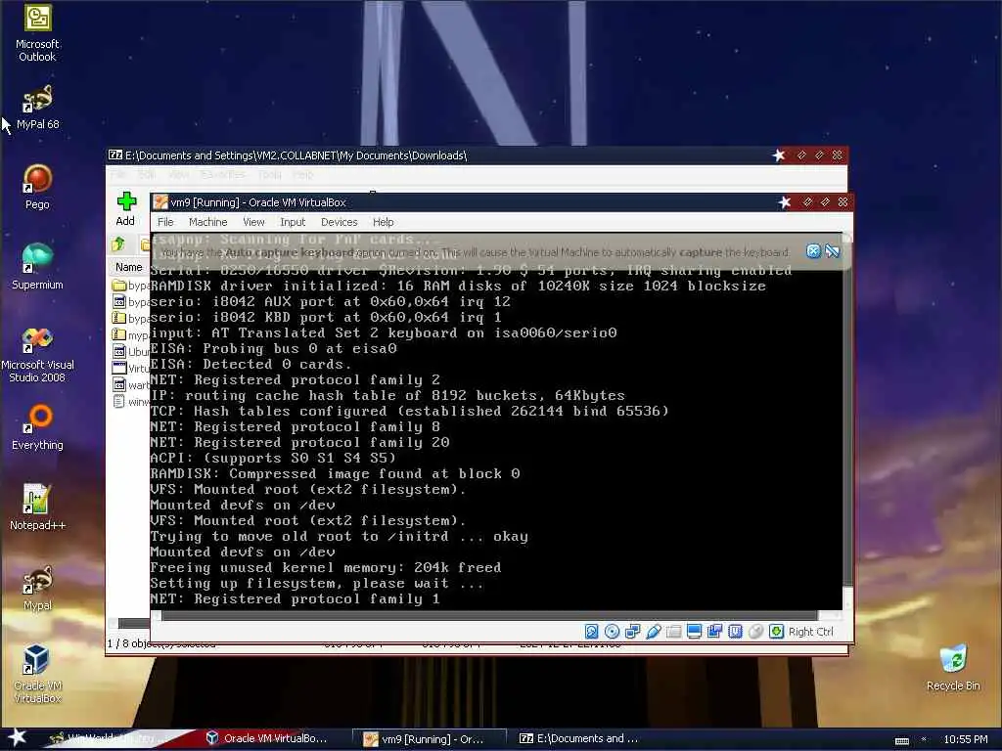Open the Mypal desktop shortcut
1002x751 pixels.
click(37, 588)
